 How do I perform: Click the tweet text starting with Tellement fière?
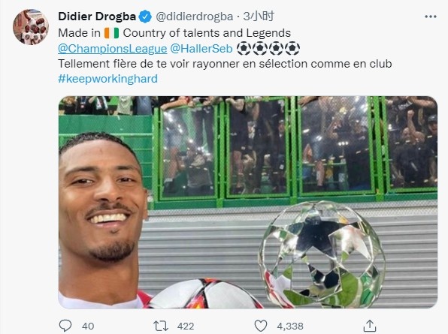[225, 64]
